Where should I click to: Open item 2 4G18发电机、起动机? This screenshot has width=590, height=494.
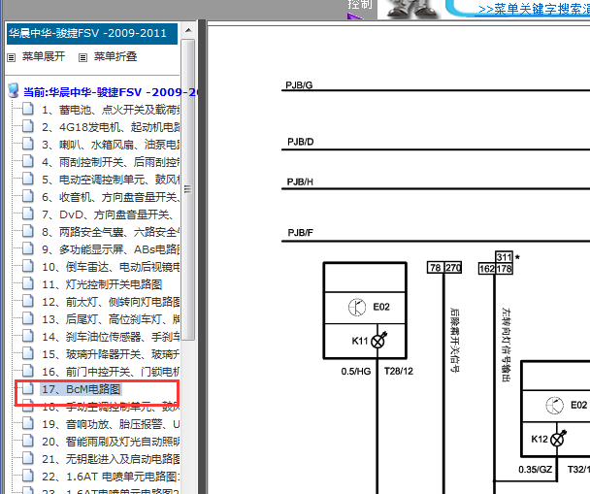(111, 127)
